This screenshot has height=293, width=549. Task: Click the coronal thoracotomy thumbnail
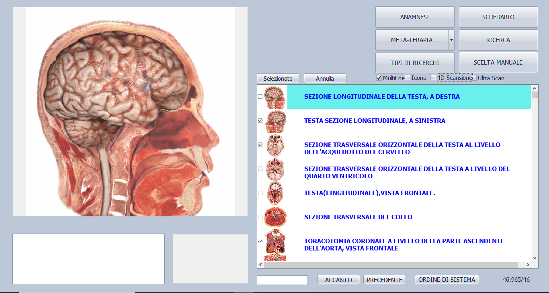point(275,241)
